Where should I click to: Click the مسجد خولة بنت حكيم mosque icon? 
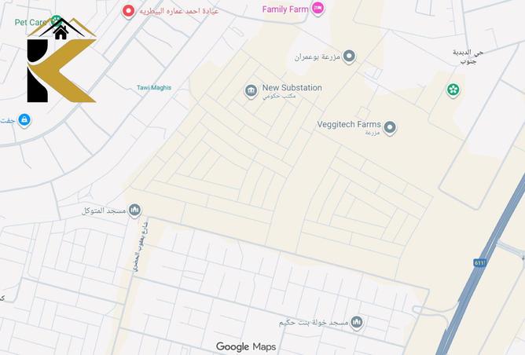tap(357, 323)
